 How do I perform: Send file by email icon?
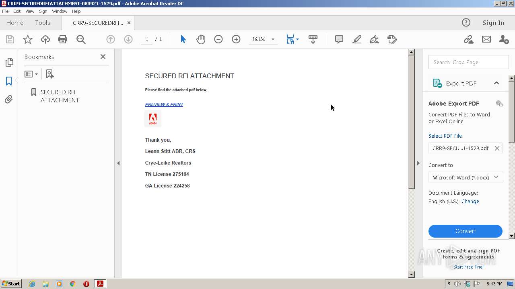(486, 39)
